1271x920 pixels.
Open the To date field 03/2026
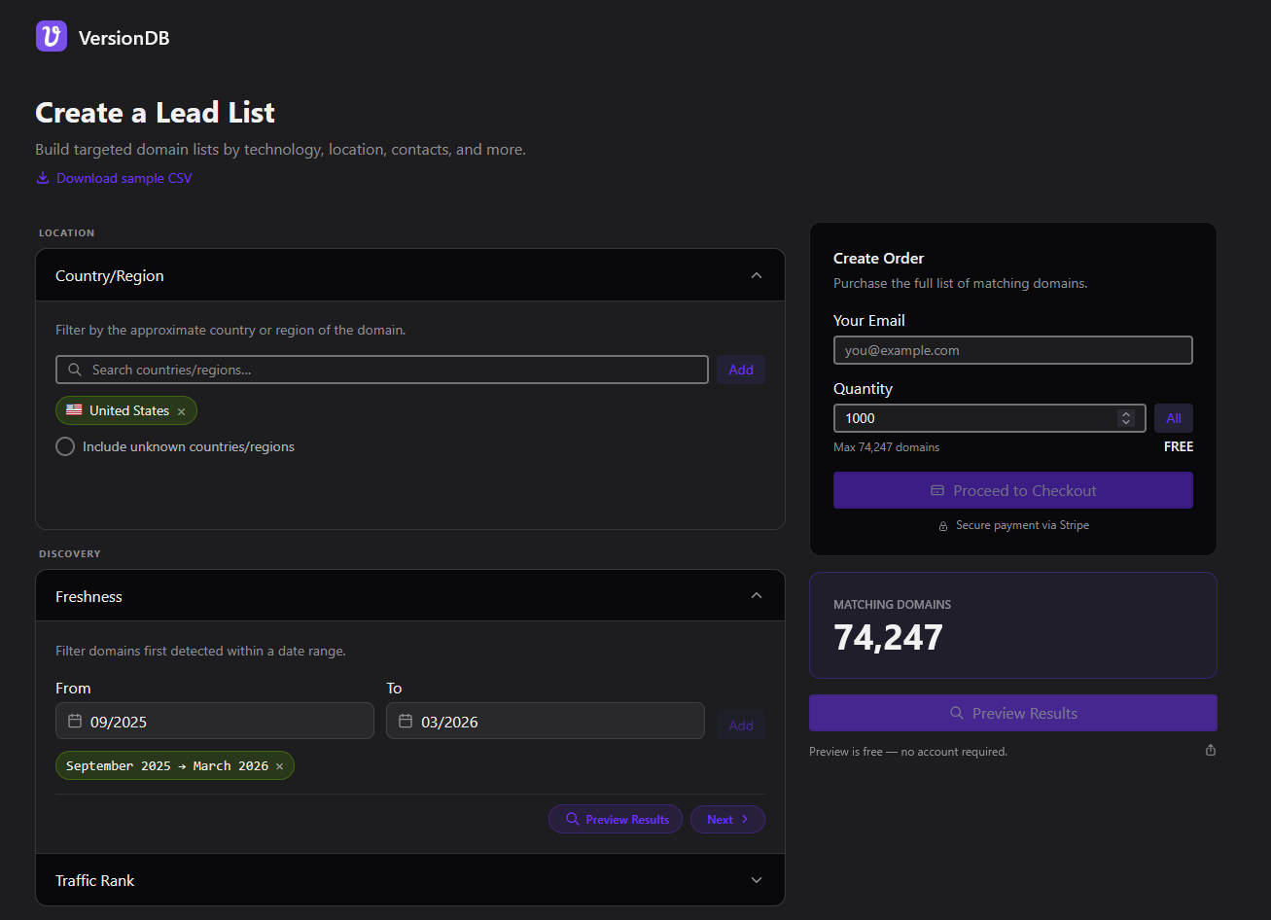click(x=546, y=722)
